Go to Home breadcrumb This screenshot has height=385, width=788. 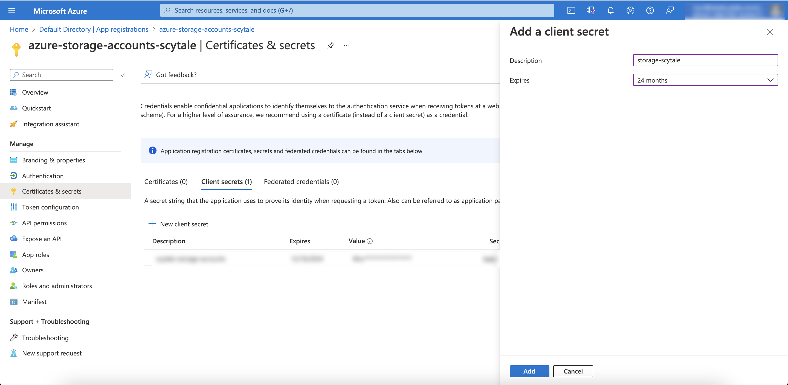(19, 29)
